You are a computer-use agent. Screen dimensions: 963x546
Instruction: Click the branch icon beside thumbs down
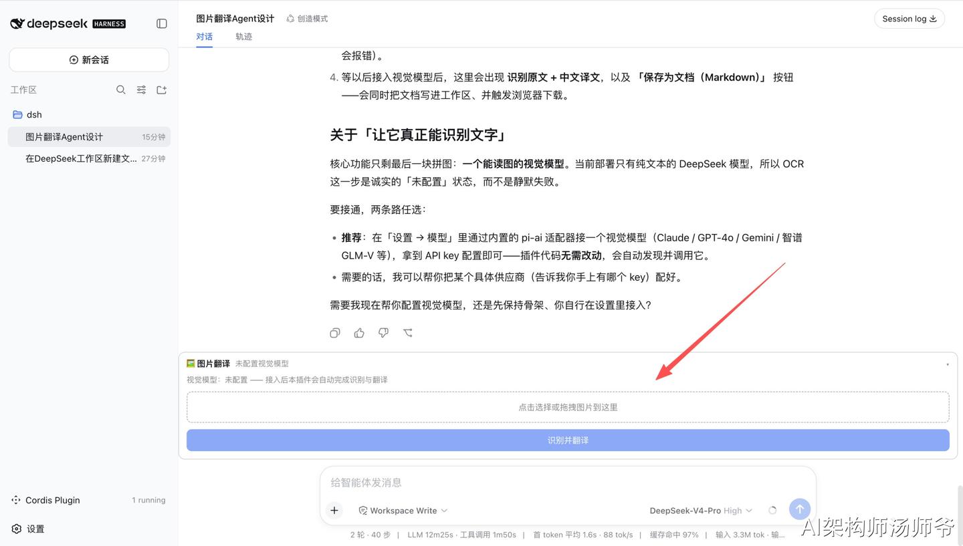(x=407, y=333)
